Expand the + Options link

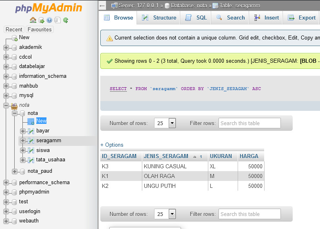pyautogui.click(x=112, y=145)
